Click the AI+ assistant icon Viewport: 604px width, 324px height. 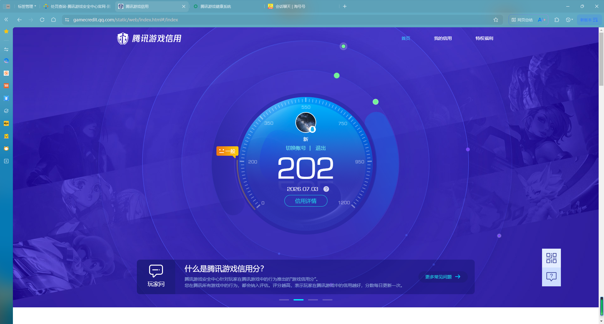click(x=542, y=20)
